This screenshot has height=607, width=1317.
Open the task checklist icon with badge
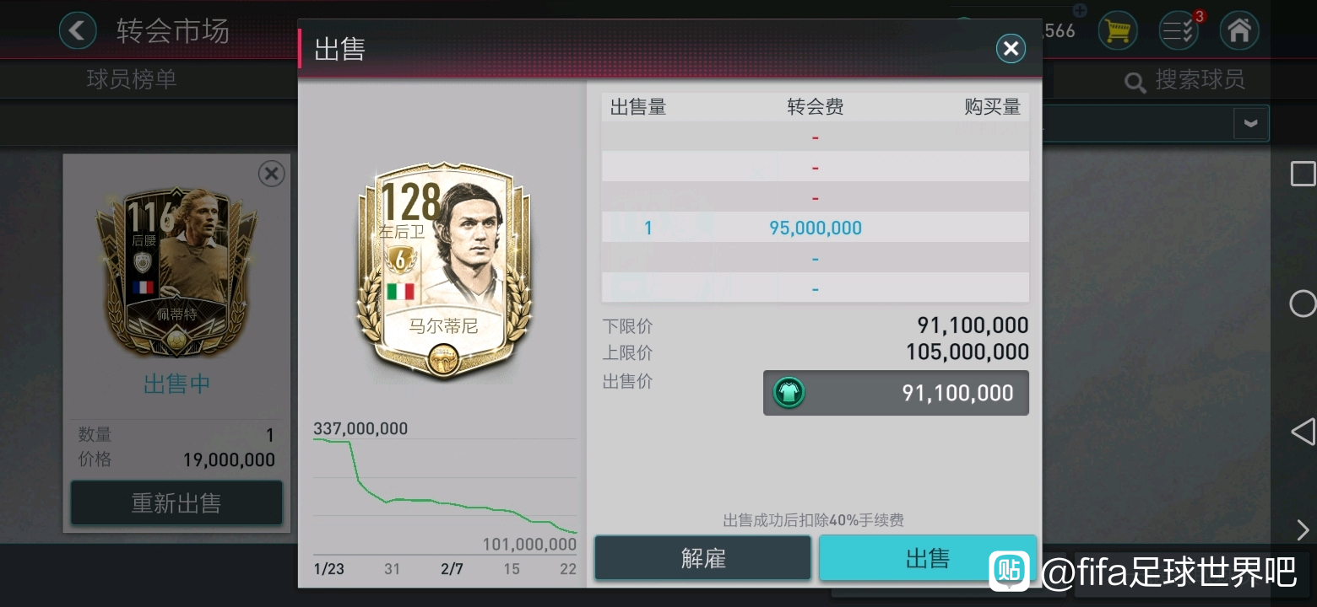click(x=1179, y=31)
